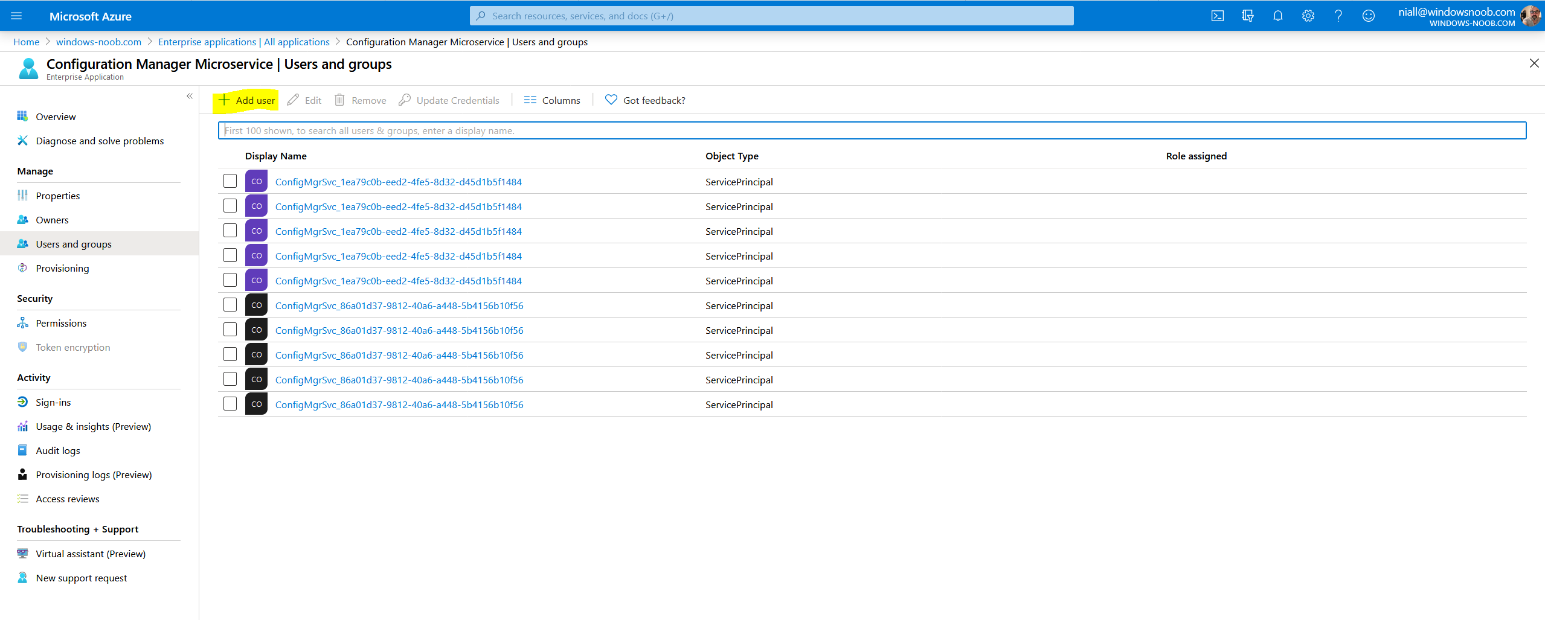Open the Columns chooser
Screen dimensions: 1545x620
[x=552, y=100]
